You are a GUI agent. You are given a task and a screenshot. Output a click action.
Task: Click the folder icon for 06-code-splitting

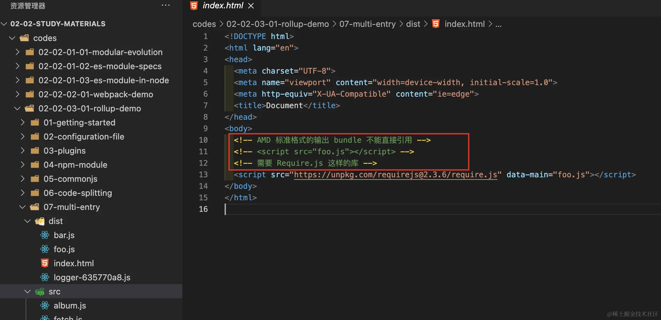(x=35, y=193)
